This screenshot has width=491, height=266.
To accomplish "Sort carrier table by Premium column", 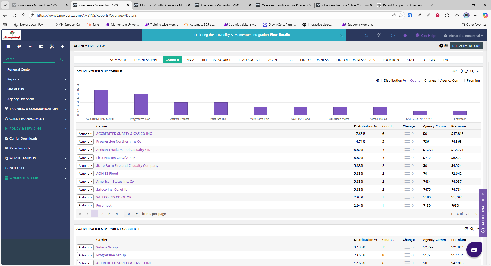I will click(x=459, y=126).
